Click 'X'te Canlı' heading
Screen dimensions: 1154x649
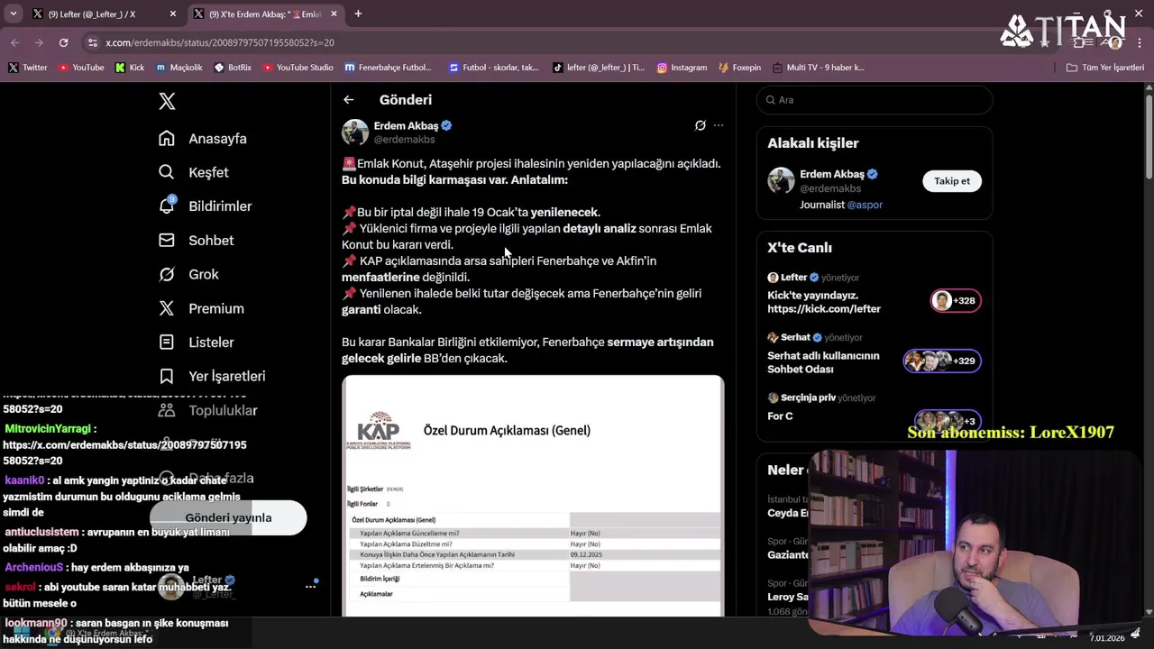coord(800,248)
